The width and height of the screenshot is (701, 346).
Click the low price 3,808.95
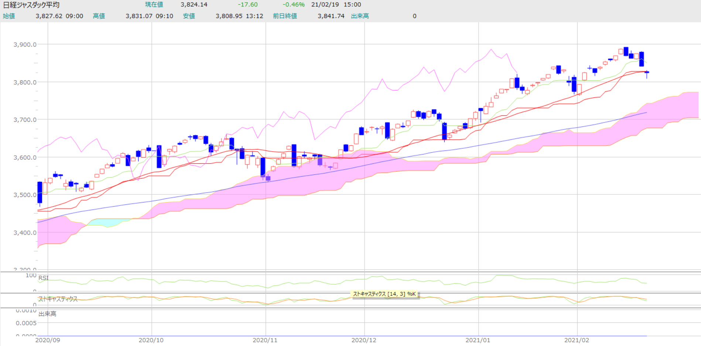[x=229, y=16]
